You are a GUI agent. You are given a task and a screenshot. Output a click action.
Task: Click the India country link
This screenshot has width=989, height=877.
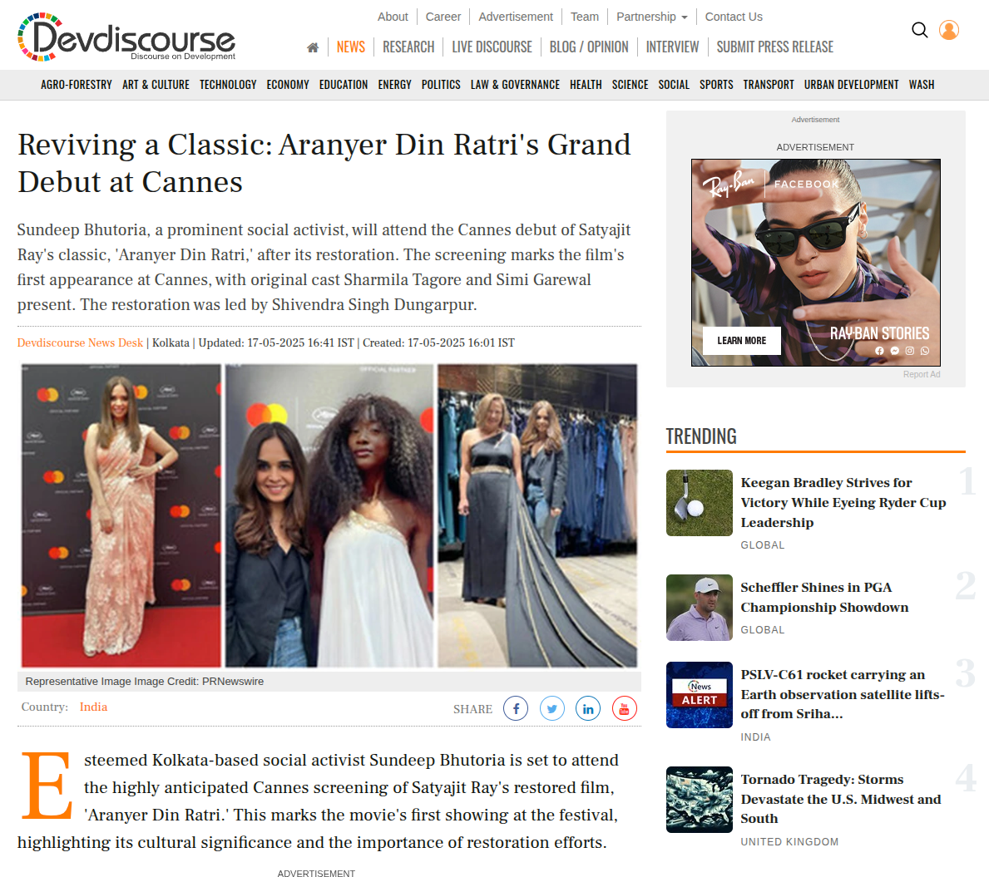point(93,707)
